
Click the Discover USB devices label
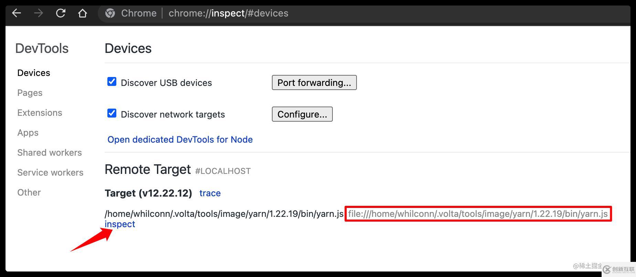coord(166,83)
